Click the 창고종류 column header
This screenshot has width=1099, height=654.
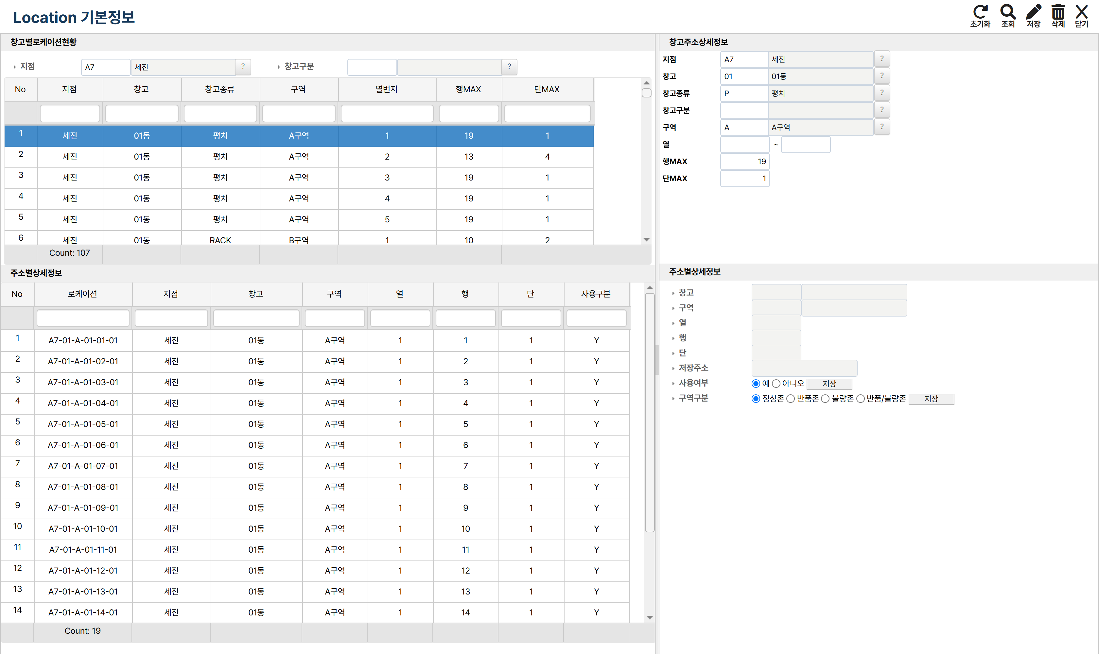click(220, 90)
